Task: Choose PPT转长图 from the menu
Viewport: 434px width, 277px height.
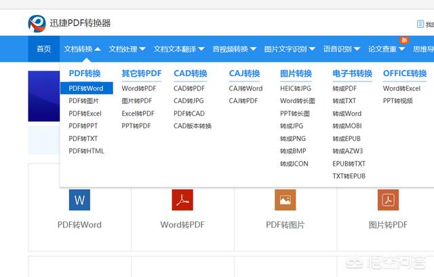Action: [x=295, y=113]
